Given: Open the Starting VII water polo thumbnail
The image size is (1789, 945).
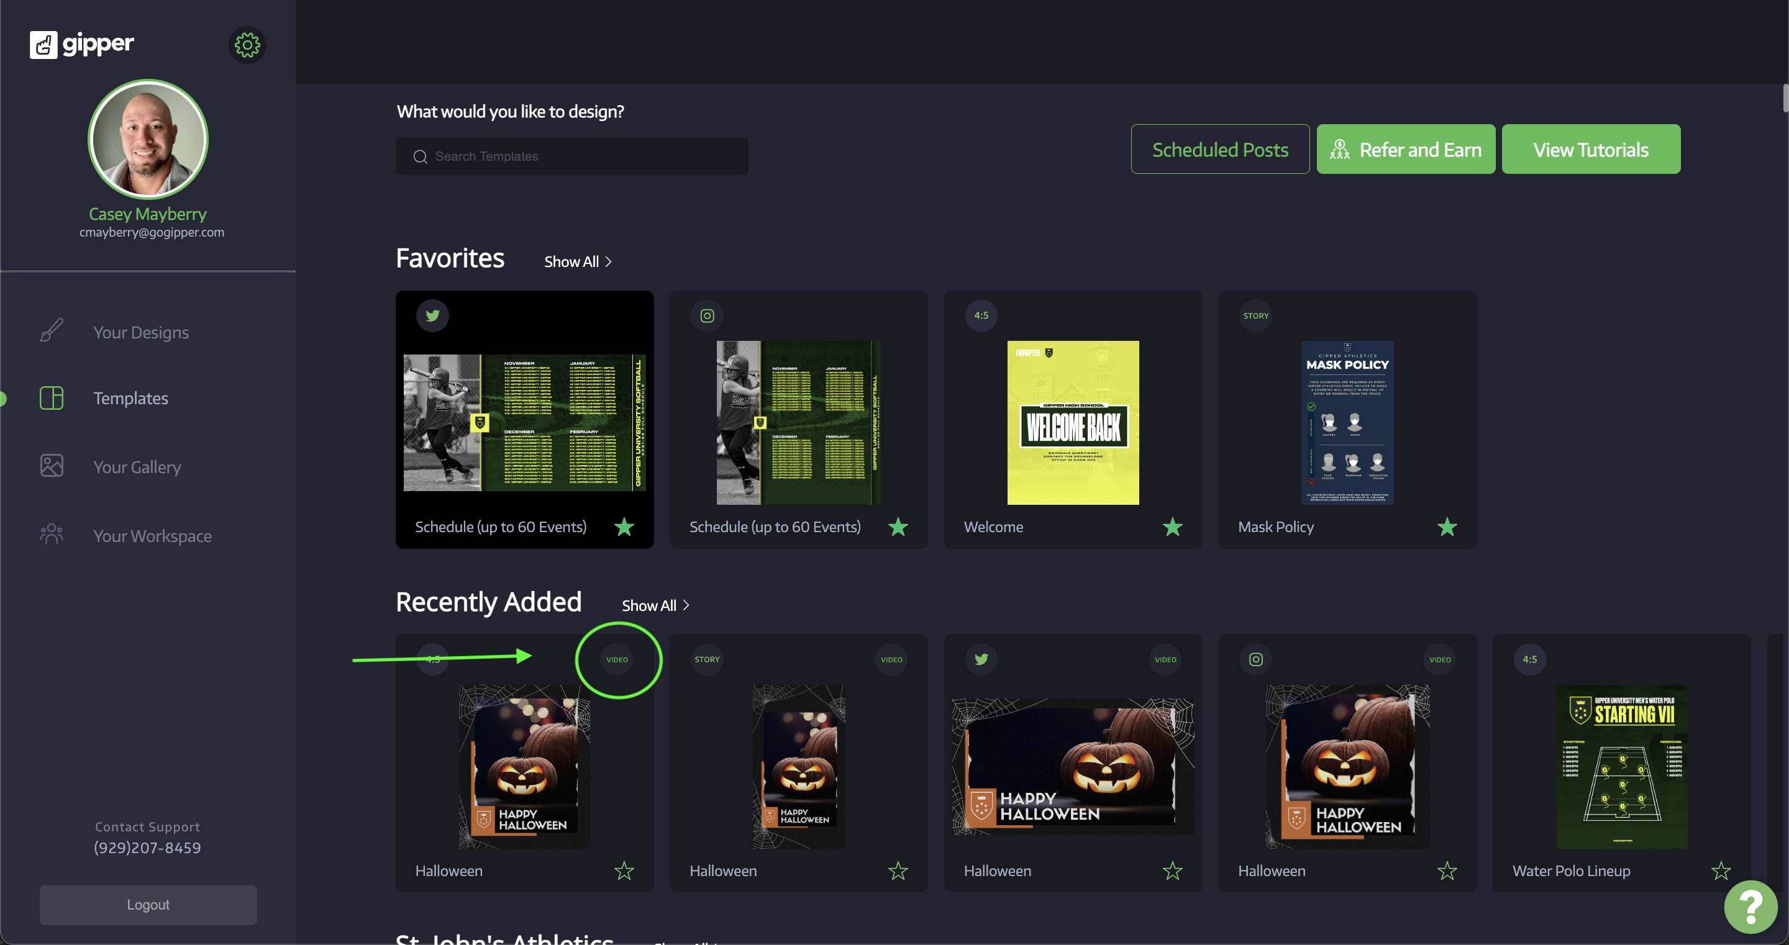Looking at the screenshot, I should point(1622,767).
